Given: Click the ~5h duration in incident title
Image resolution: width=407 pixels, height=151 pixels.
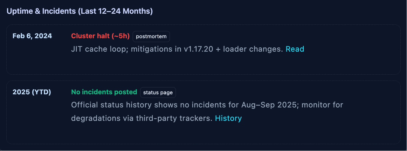Looking at the screenshot, I should click(x=121, y=36).
